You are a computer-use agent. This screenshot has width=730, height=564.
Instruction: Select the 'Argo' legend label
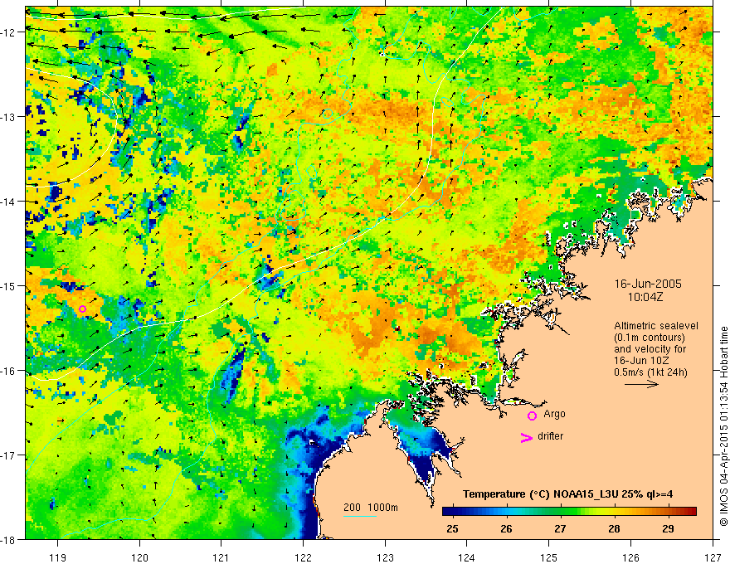[x=554, y=414]
